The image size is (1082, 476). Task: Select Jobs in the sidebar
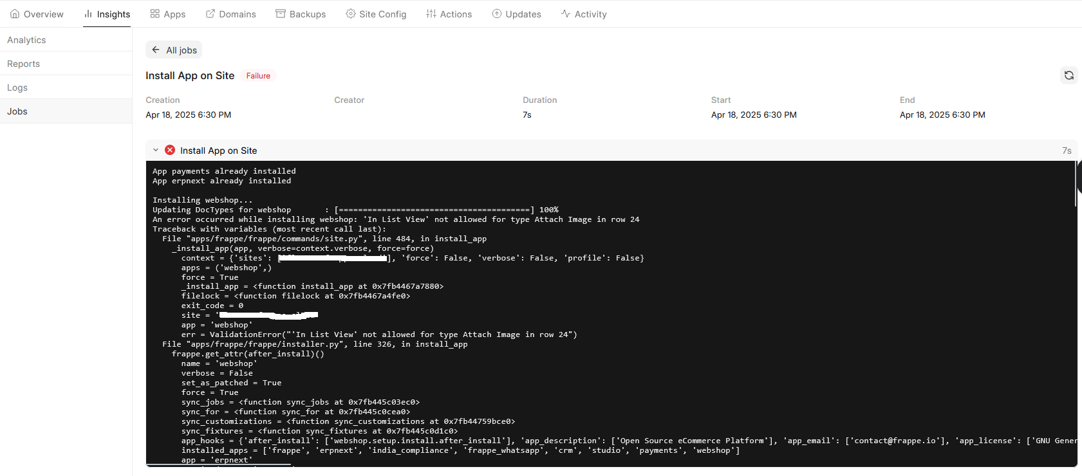66,111
